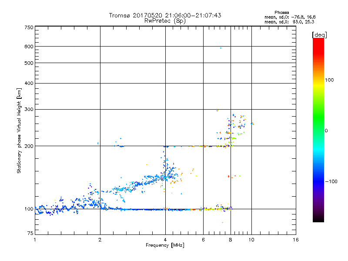Click the x-axis tick label '10'
The image size is (348, 261).
(x=251, y=240)
